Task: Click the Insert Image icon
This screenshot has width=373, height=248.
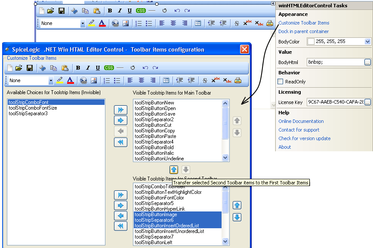Action: [93, 81]
